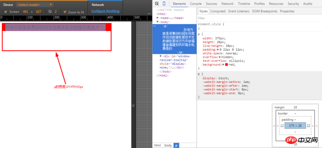Click the device pixel ratio icon
Viewport: 322px width, 148px height.
pyautogui.click(x=50, y=12)
